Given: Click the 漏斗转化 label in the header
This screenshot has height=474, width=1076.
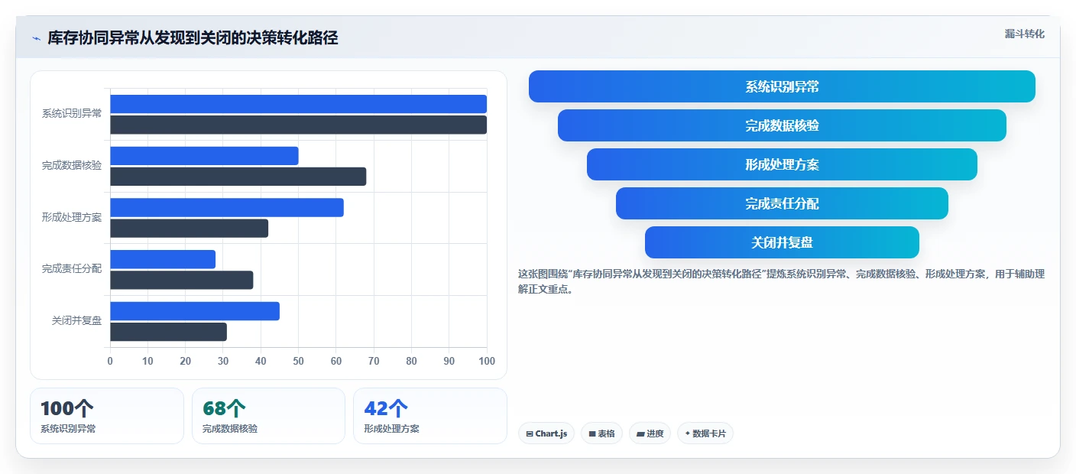Looking at the screenshot, I should (x=1024, y=34).
